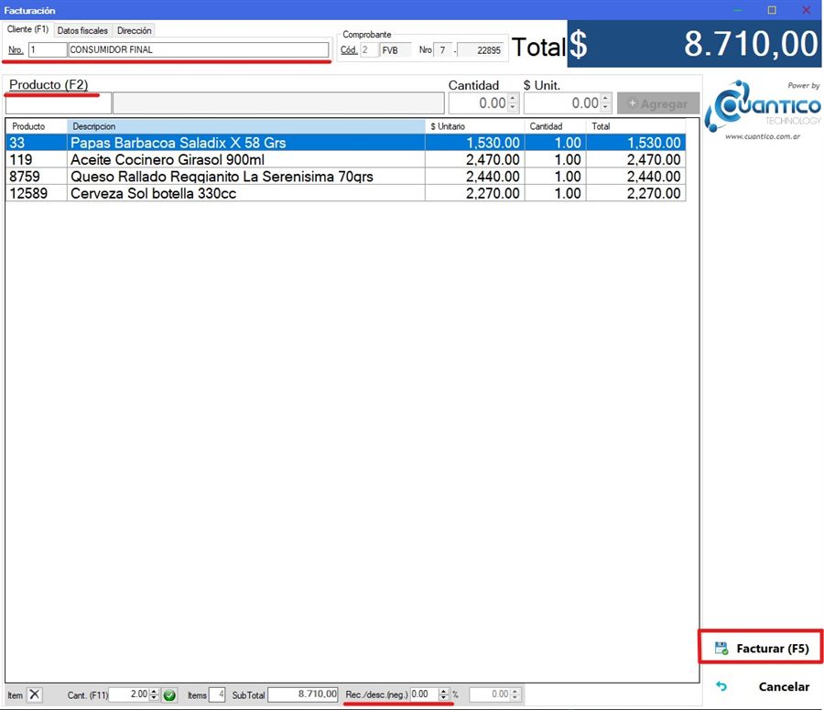Click product code 119 cell
The height and width of the screenshot is (710, 824).
[37, 159]
